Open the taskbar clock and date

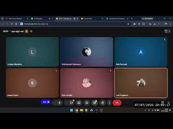165,110
